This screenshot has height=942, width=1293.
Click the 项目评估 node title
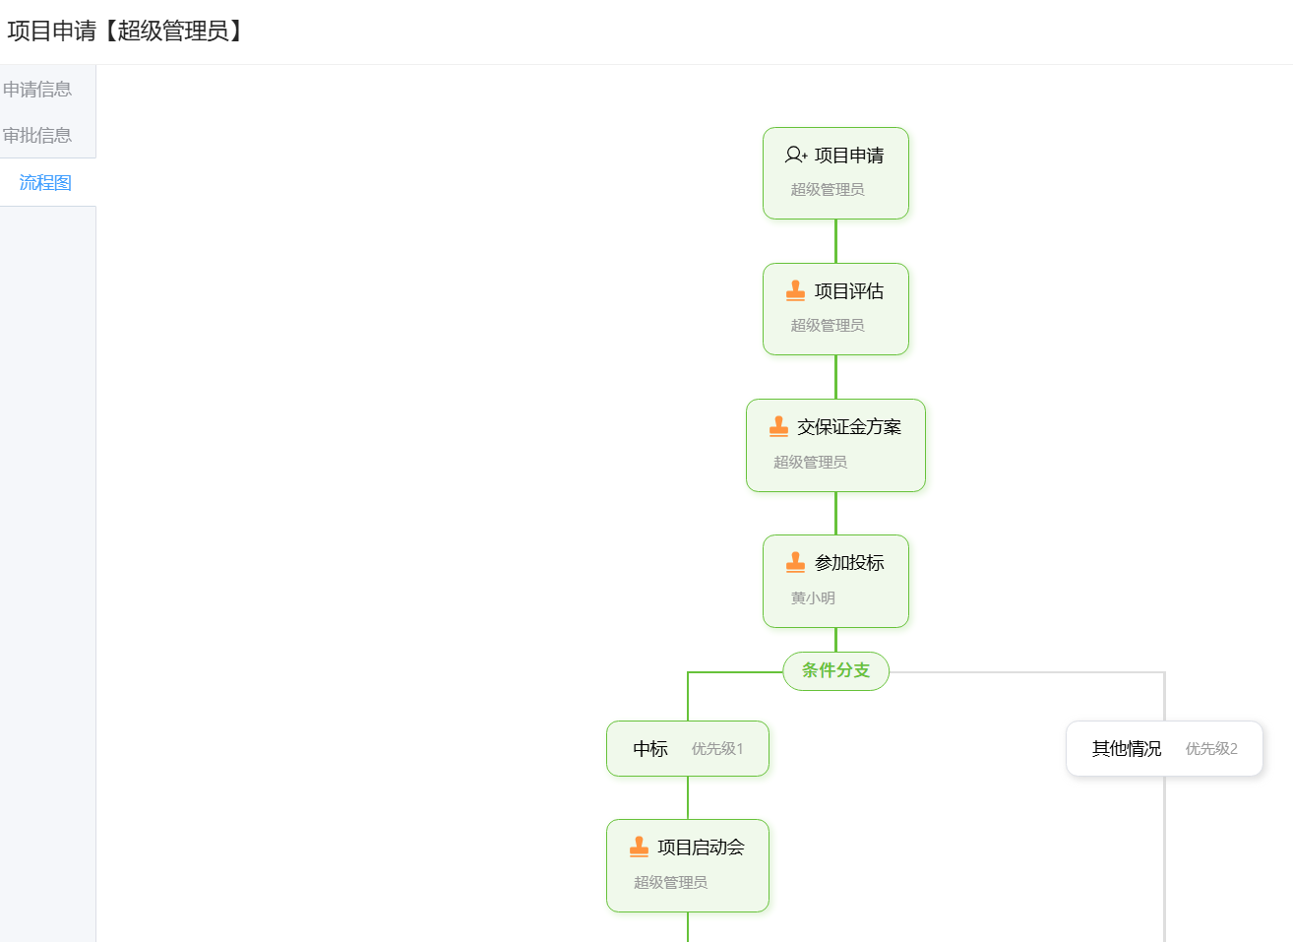click(x=849, y=291)
